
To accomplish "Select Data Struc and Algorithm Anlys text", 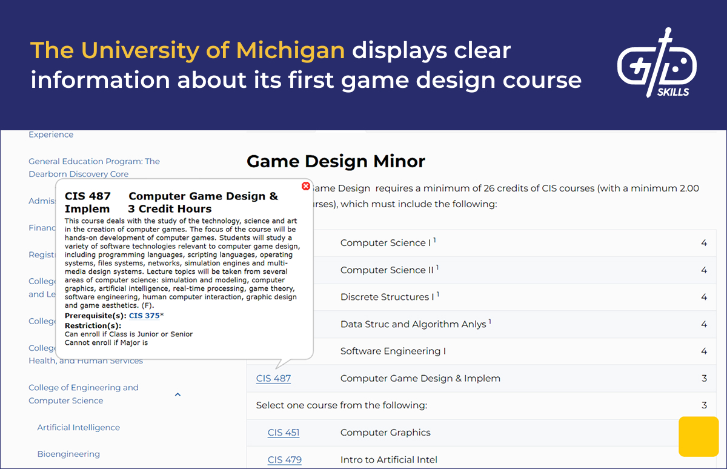I will coord(416,324).
